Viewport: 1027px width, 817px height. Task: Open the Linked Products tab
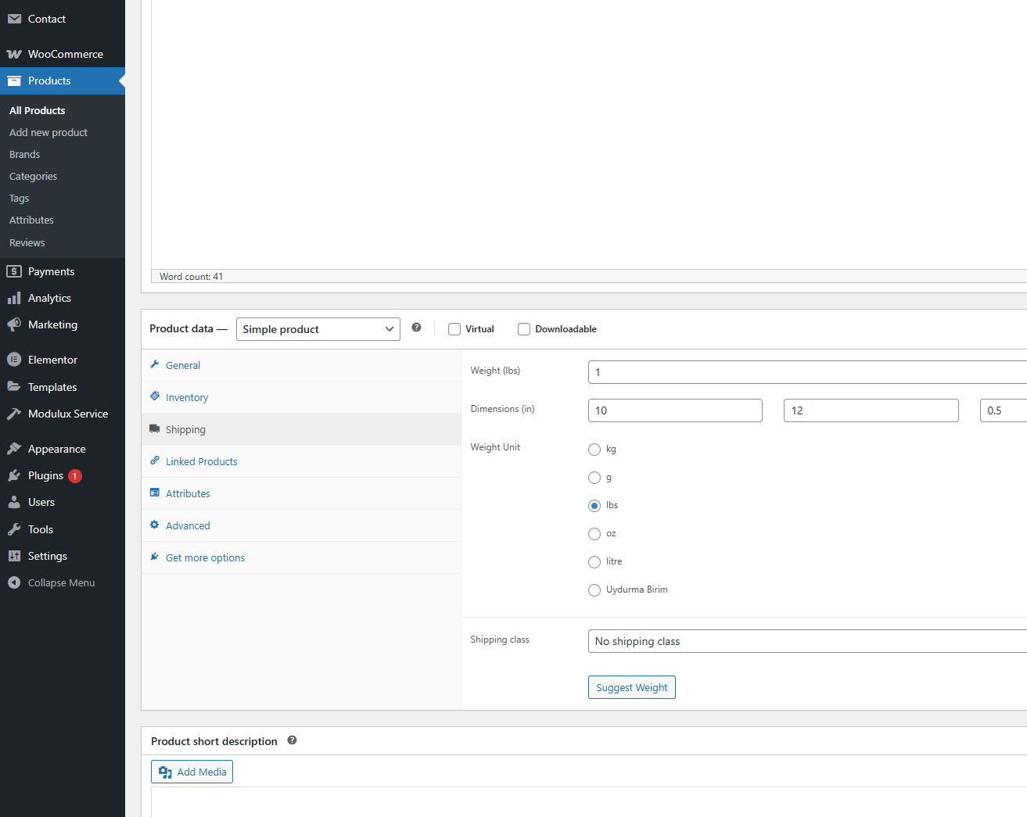[x=201, y=461]
